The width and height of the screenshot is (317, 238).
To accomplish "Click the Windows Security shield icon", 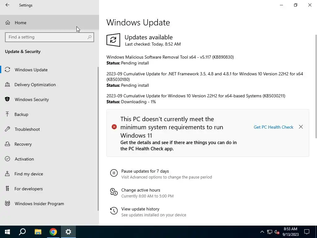I will (7, 99).
